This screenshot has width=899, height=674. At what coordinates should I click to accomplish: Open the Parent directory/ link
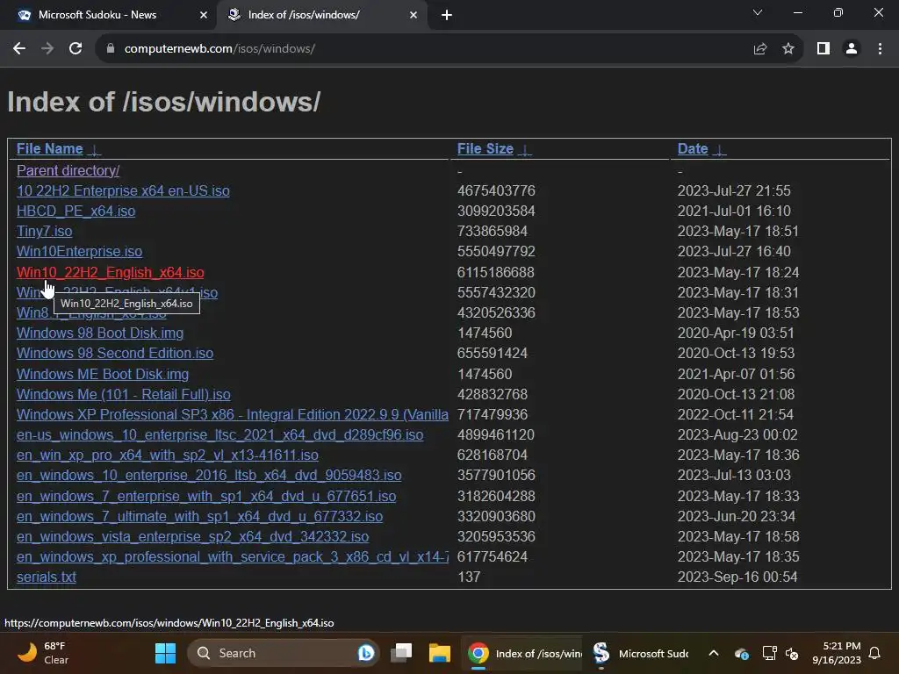point(68,171)
